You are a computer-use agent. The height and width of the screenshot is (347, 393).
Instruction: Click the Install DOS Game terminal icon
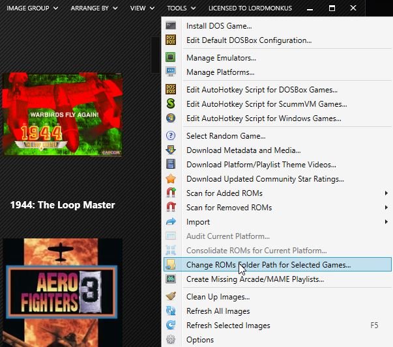pos(171,26)
